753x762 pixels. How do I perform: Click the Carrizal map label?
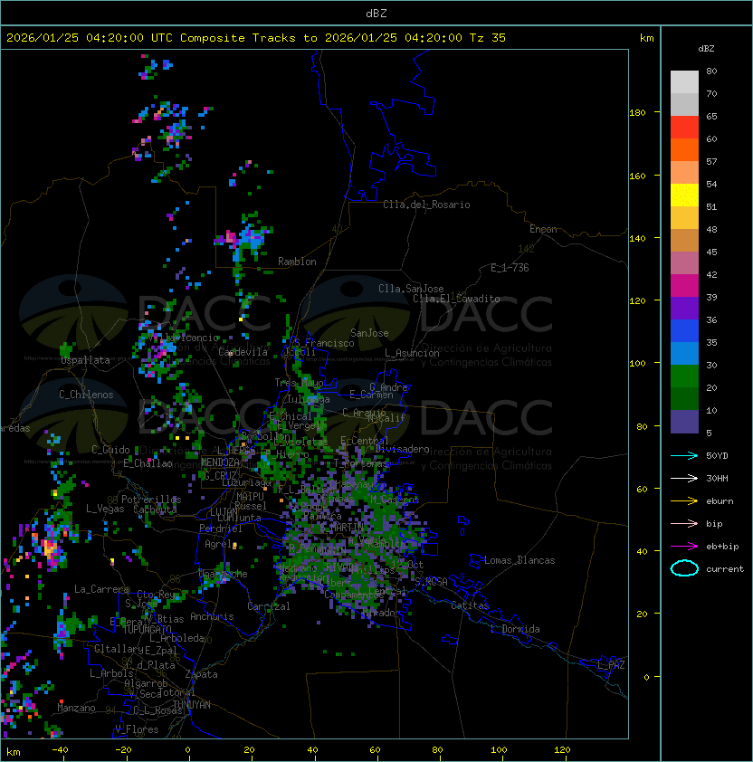click(x=269, y=606)
